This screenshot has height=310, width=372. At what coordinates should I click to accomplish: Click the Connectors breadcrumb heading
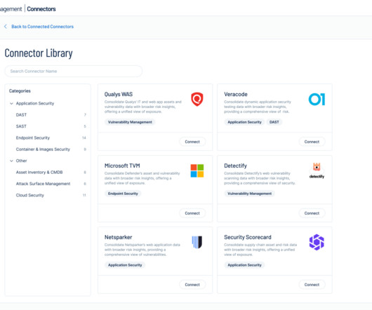coord(41,9)
